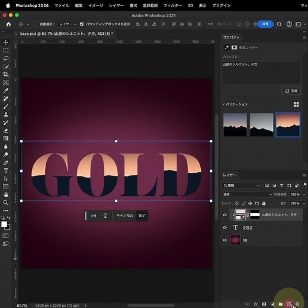Open the auto-select layer dropdown
Viewport: 308px width, 308px height.
[67, 24]
